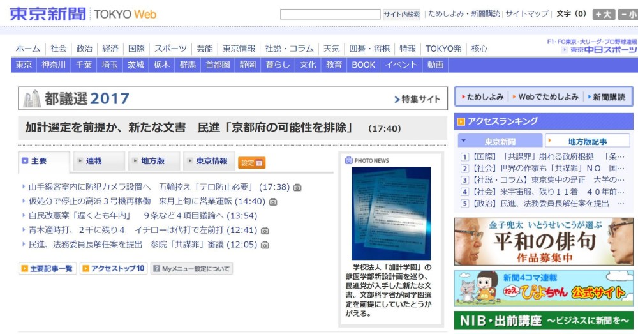Click camera icon beside 高浜3号機 headline
This screenshot has width=638, height=334.
coord(273,202)
